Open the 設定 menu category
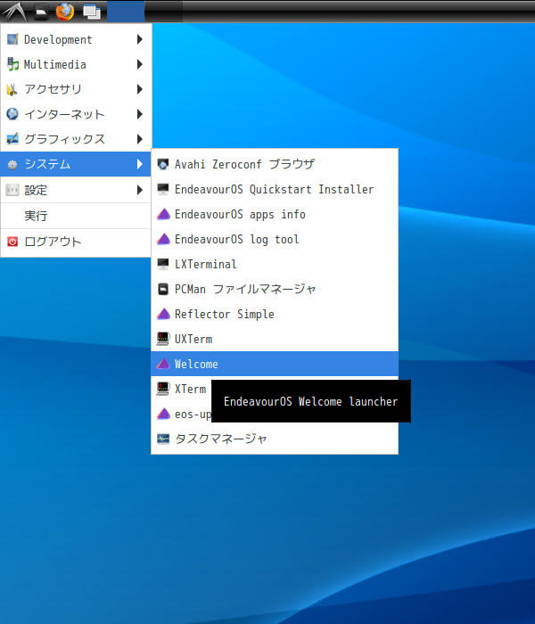This screenshot has width=535, height=624. (76, 190)
